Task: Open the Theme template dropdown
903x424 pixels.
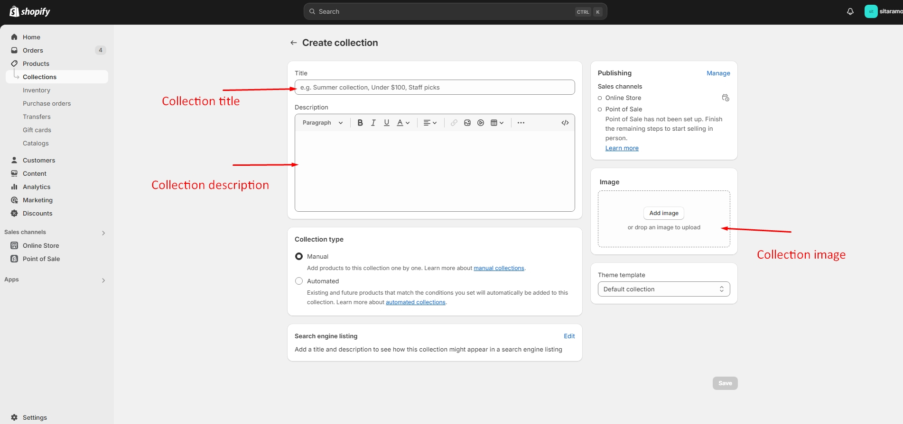Action: click(663, 289)
